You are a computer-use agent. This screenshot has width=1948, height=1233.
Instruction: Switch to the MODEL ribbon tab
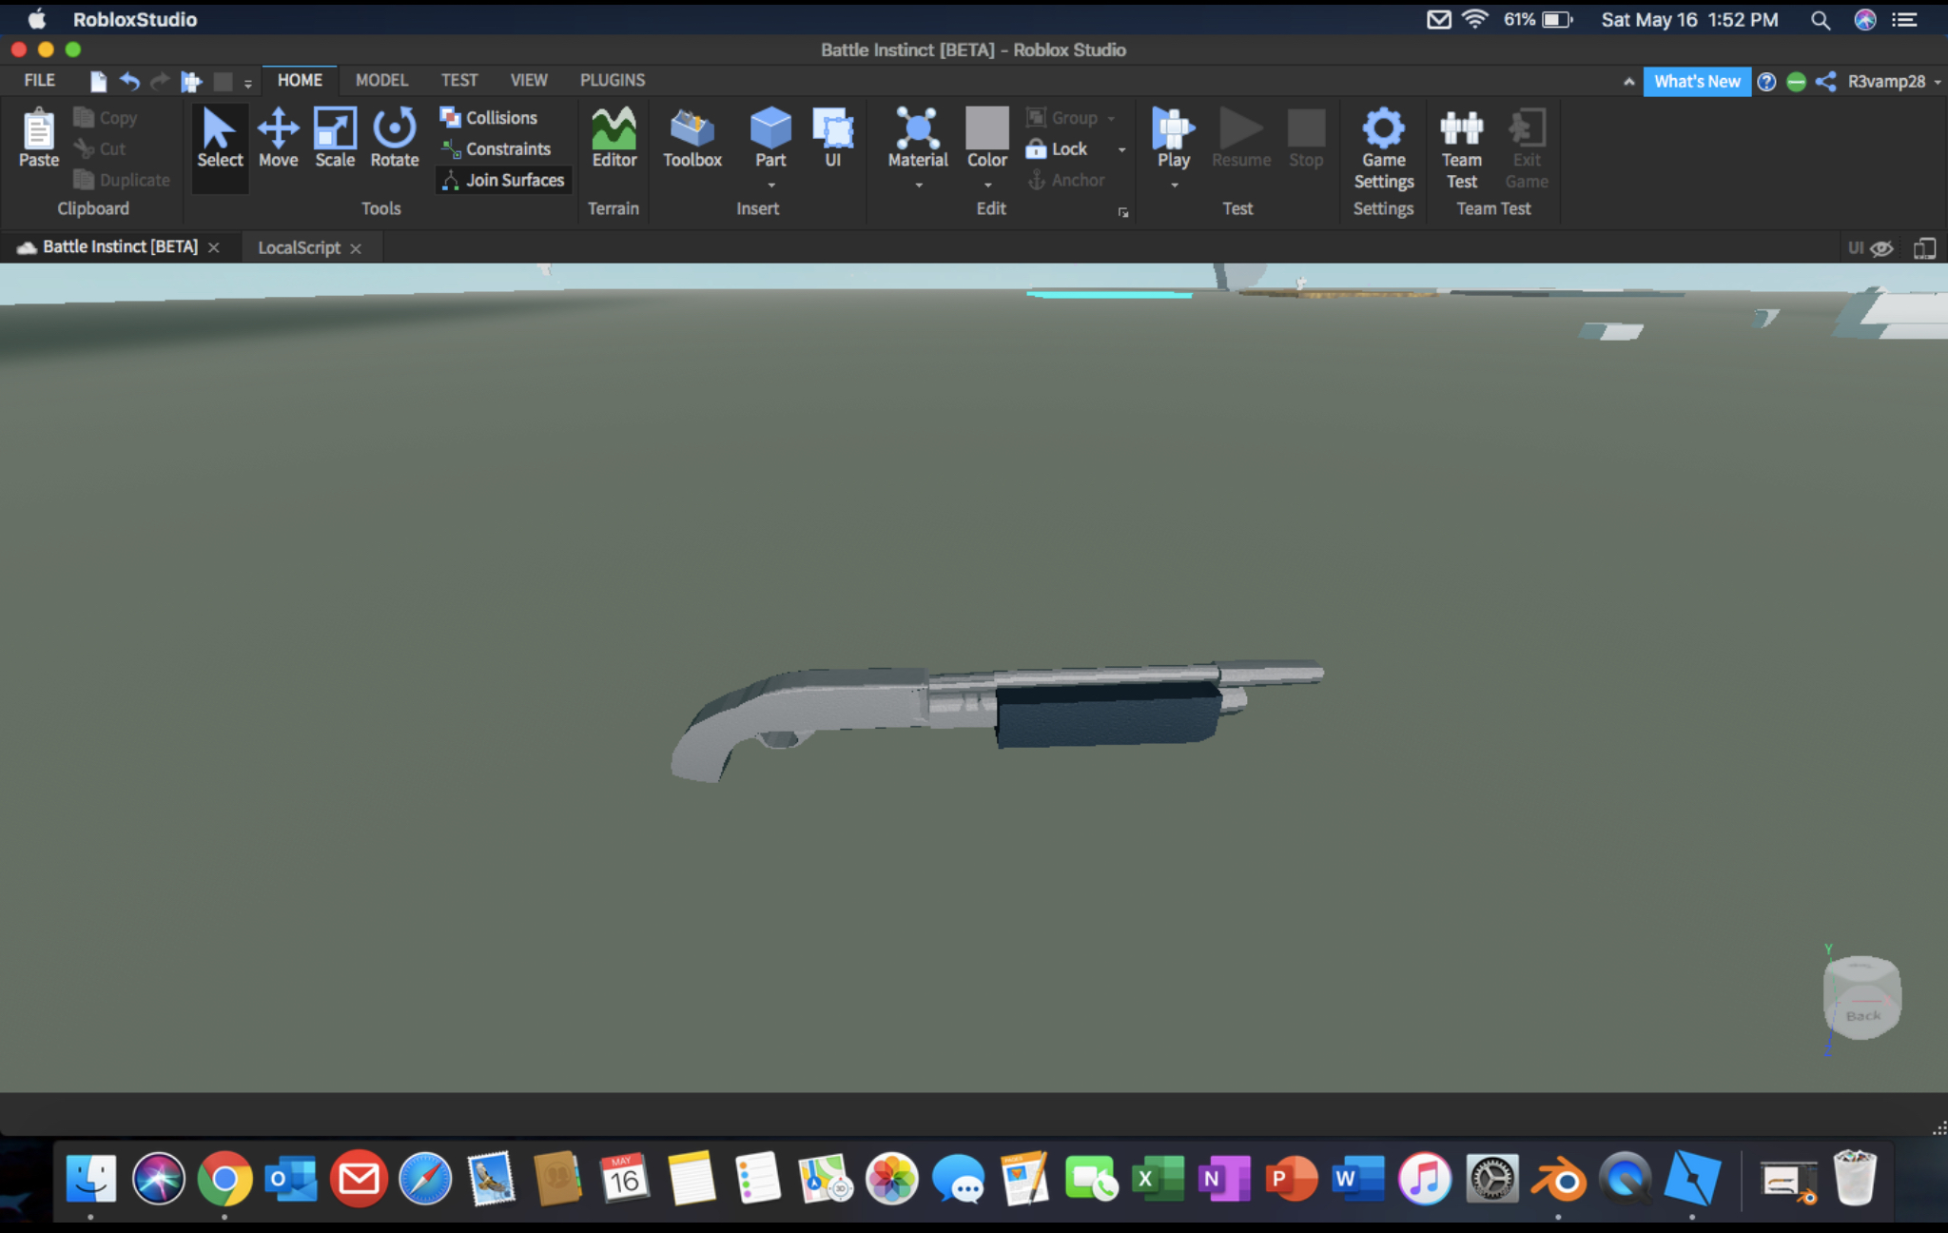click(x=380, y=81)
